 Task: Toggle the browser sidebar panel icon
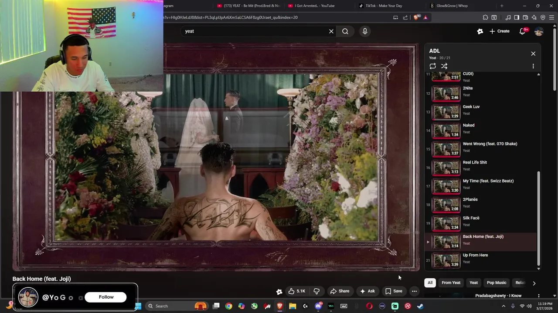(517, 17)
